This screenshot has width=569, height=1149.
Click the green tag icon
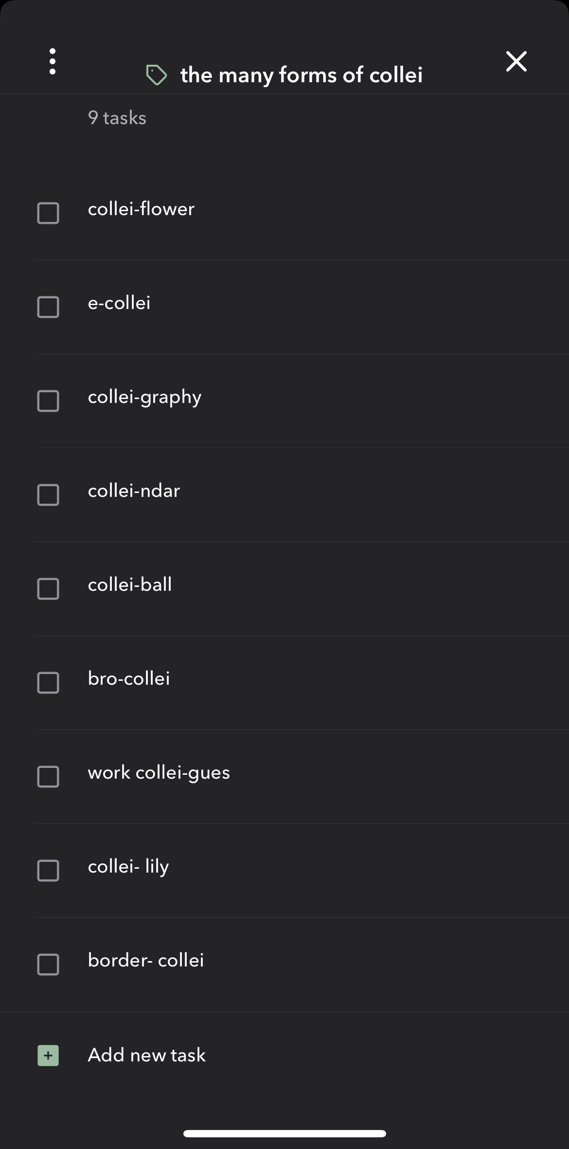point(157,75)
